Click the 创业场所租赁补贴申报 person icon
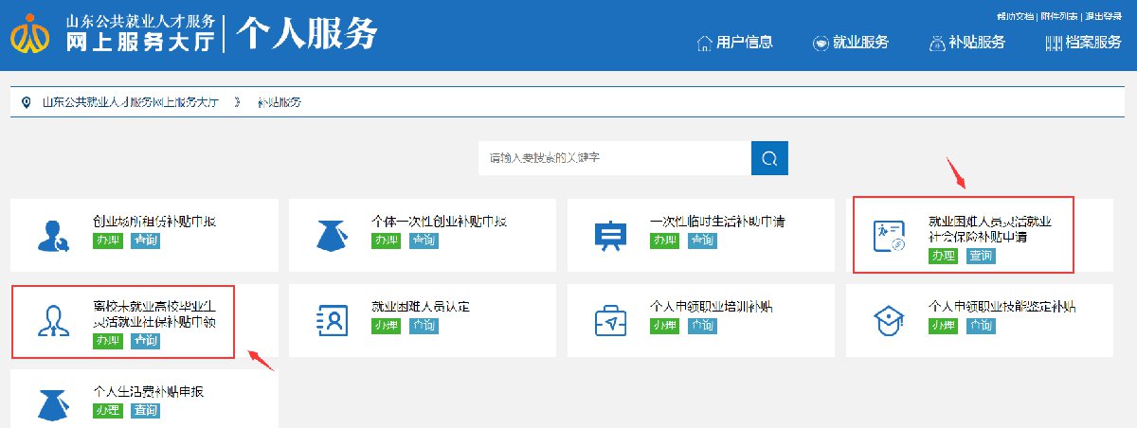1137x428 pixels. tap(46, 235)
